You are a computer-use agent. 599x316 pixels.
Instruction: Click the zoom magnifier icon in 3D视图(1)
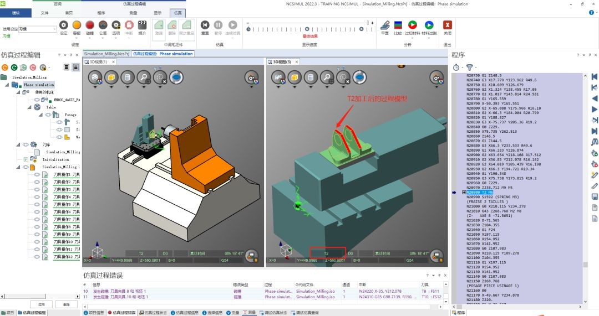(x=144, y=77)
